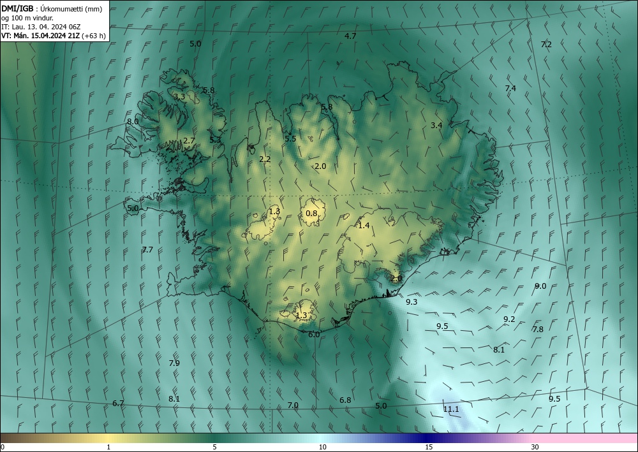Select the 4.7 value on the map

(350, 36)
